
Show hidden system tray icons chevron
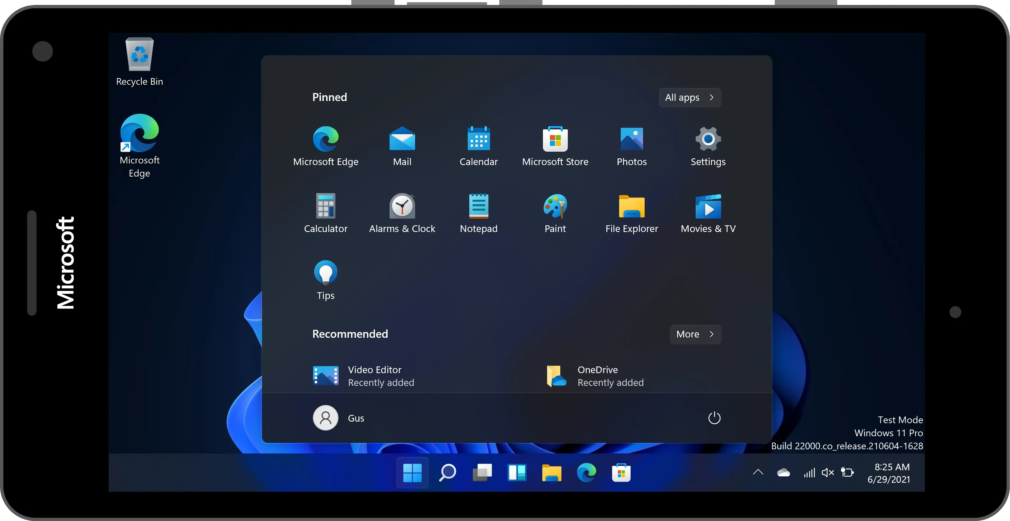[x=758, y=472]
